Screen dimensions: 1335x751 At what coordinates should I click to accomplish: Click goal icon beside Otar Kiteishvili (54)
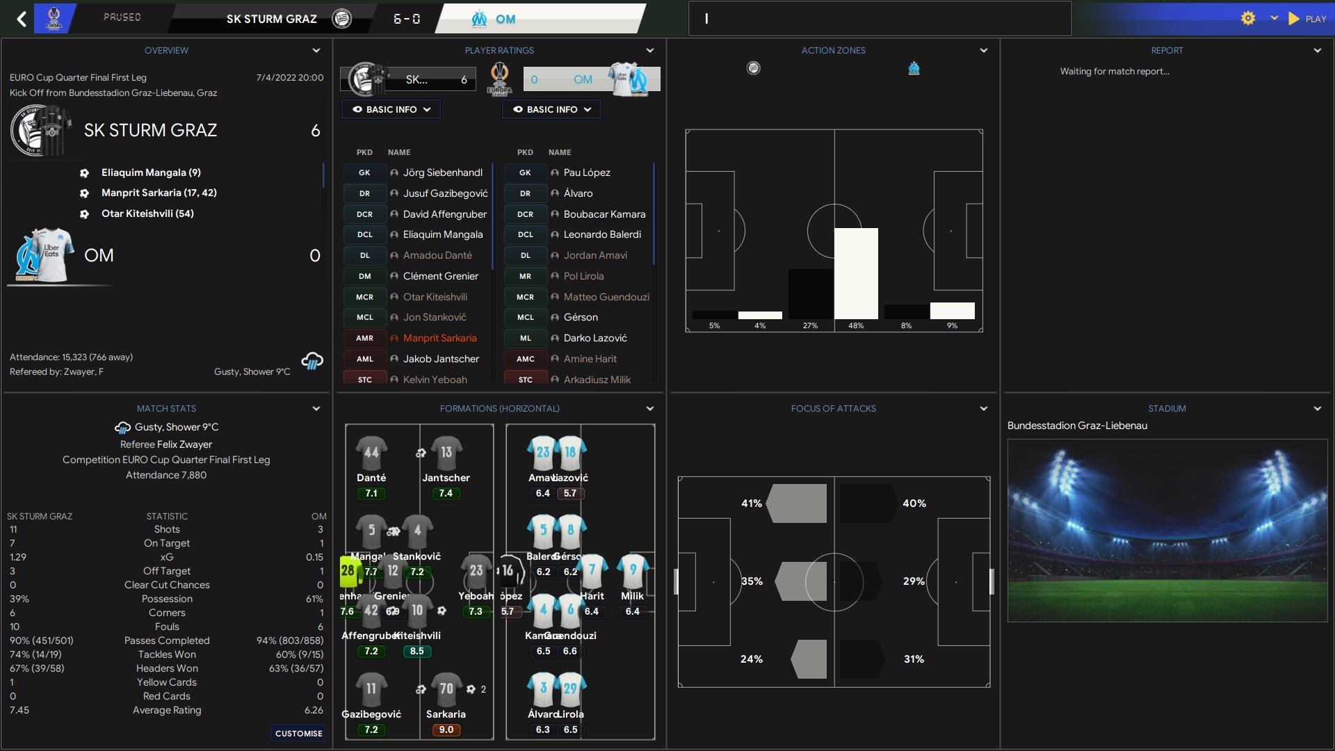tap(84, 214)
